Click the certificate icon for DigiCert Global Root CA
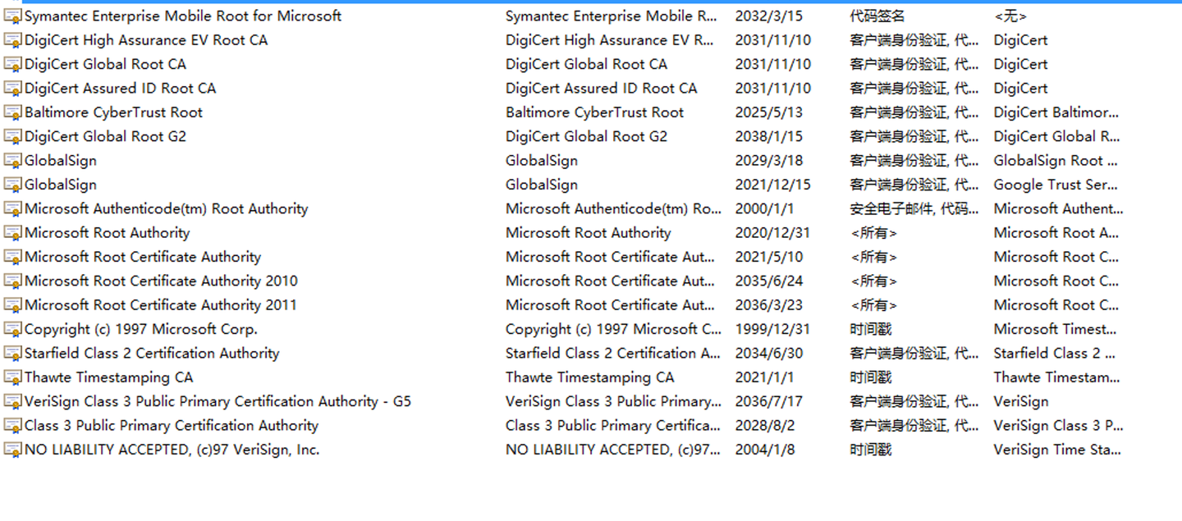Screen dimensions: 1182x521 click(x=12, y=64)
